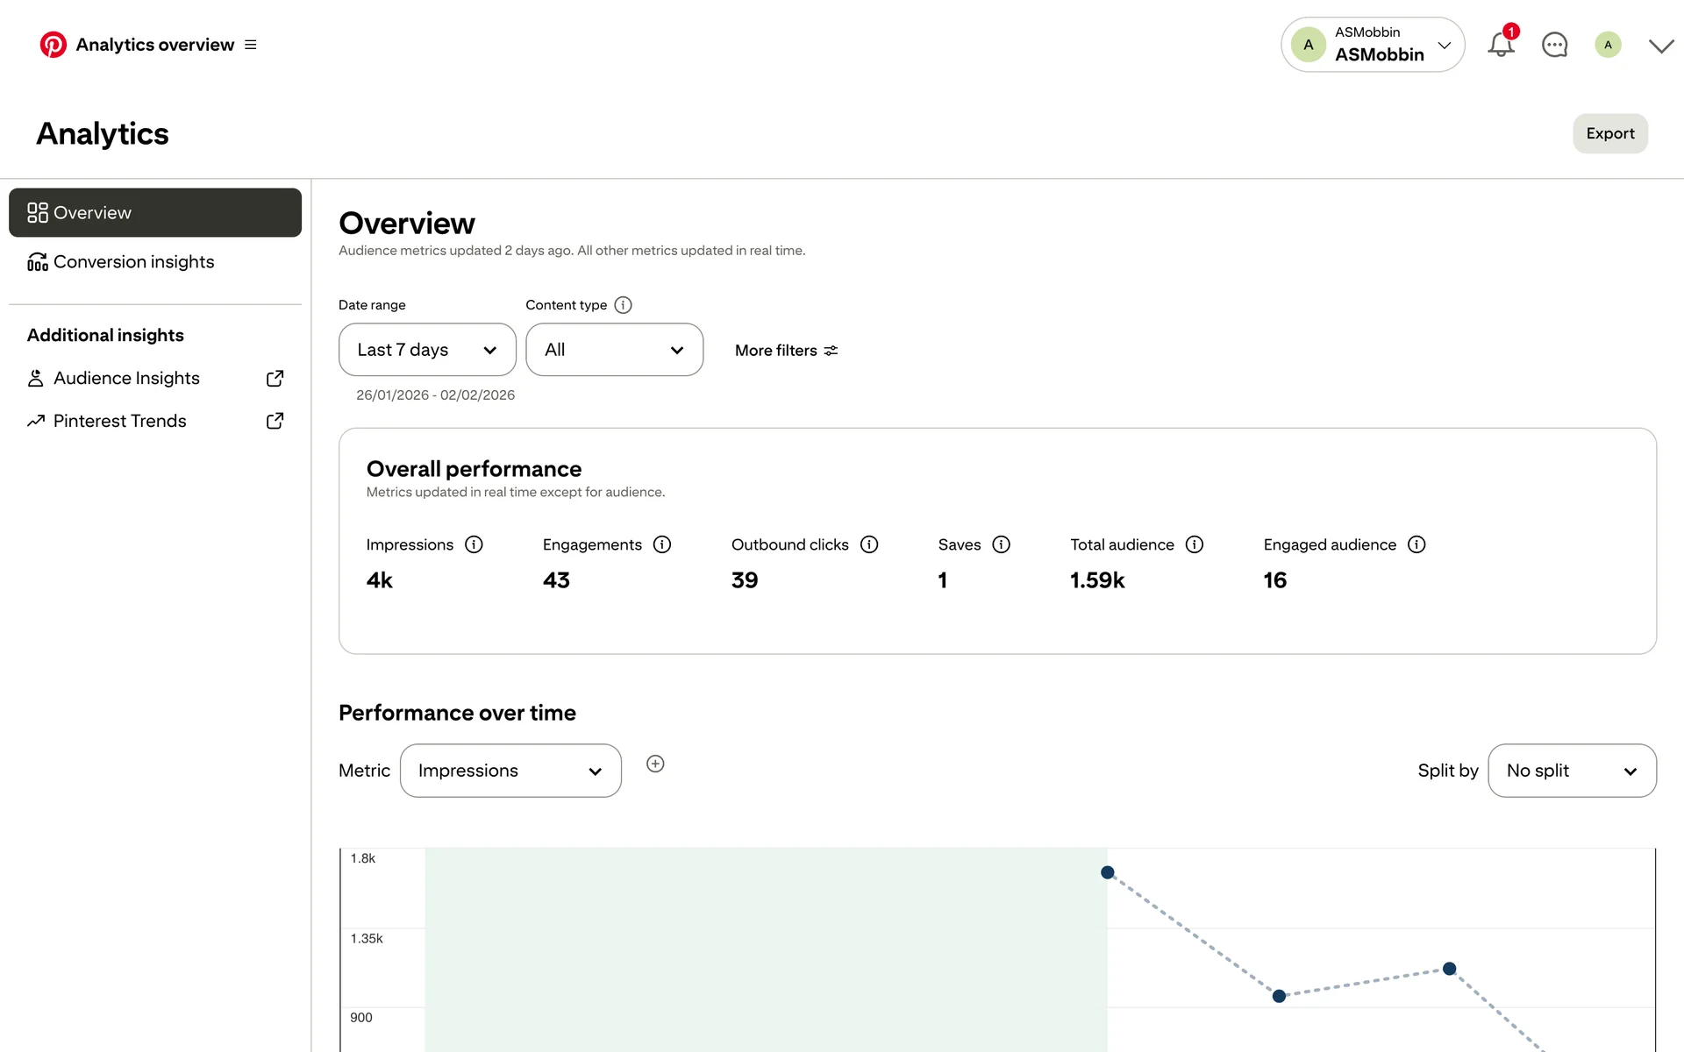Open the notifications bell
The image size is (1684, 1052).
(x=1501, y=45)
